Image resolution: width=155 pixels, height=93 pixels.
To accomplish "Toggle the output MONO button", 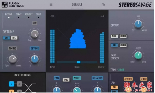I will tap(123, 36).
